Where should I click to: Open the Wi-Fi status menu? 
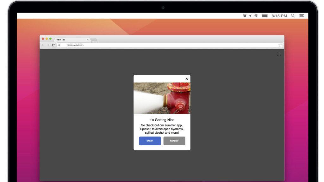pyautogui.click(x=256, y=15)
